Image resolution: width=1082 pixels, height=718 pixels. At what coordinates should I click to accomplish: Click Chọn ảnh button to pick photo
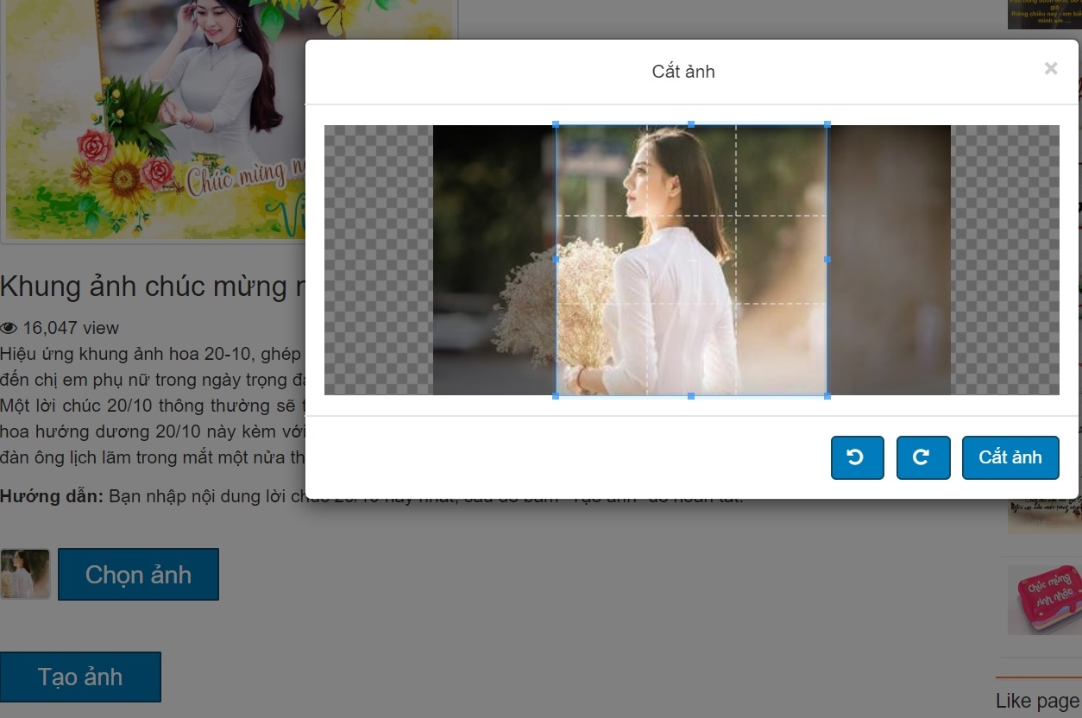pyautogui.click(x=138, y=574)
